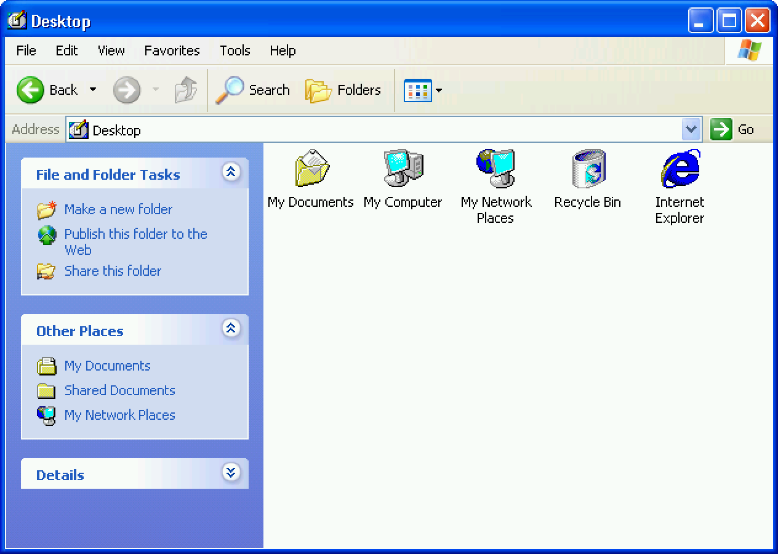Select the Recycle Bin icon

588,169
